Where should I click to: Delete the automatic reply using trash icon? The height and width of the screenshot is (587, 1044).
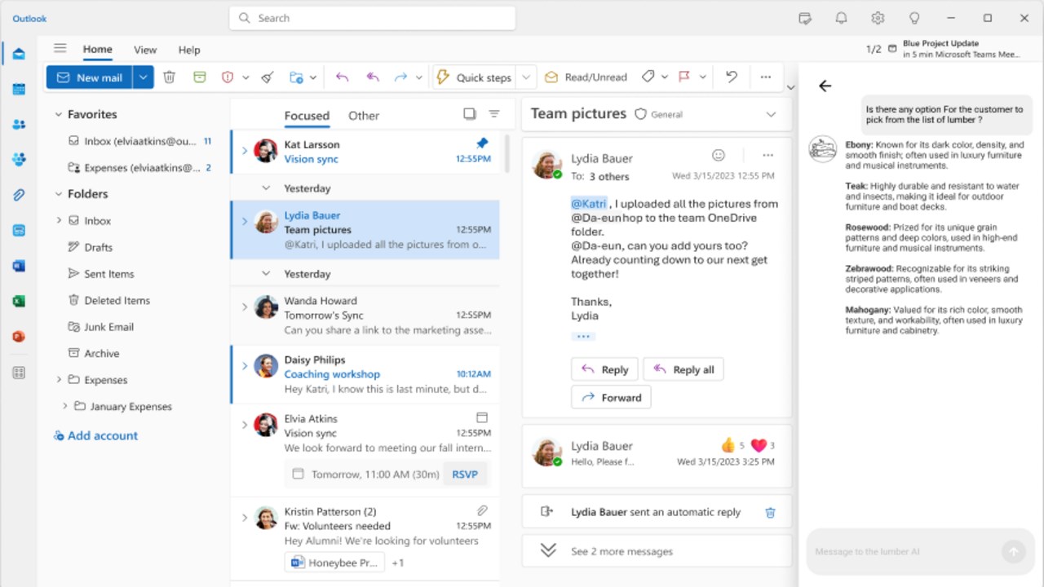[x=770, y=512]
